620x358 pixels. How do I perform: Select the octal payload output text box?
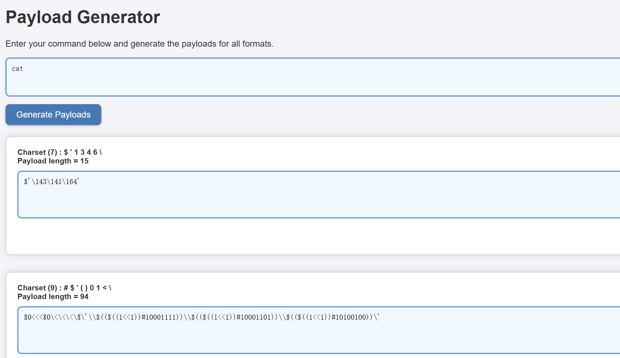coord(319,195)
